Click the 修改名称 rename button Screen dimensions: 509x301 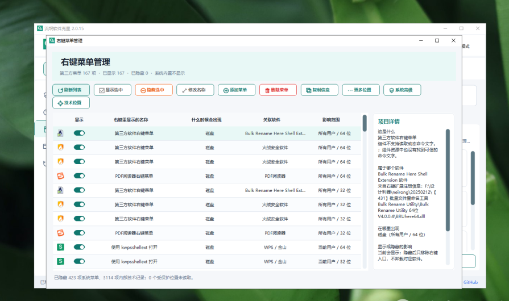pyautogui.click(x=195, y=90)
